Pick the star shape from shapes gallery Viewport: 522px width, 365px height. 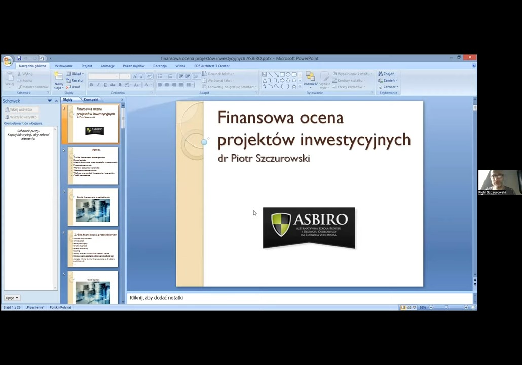point(294,86)
